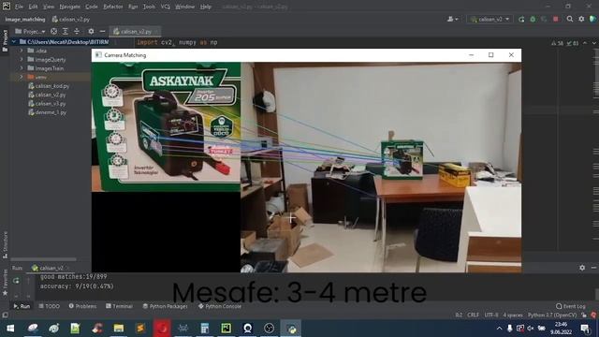Click the Collapse All icon in Project panel
Viewport: 599px width, 337px height.
pos(77,31)
